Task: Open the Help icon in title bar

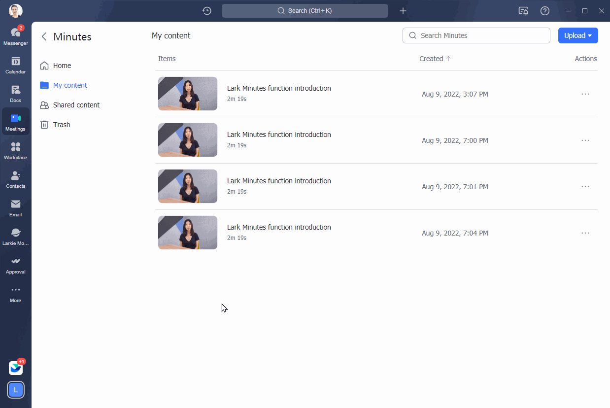Action: (545, 10)
